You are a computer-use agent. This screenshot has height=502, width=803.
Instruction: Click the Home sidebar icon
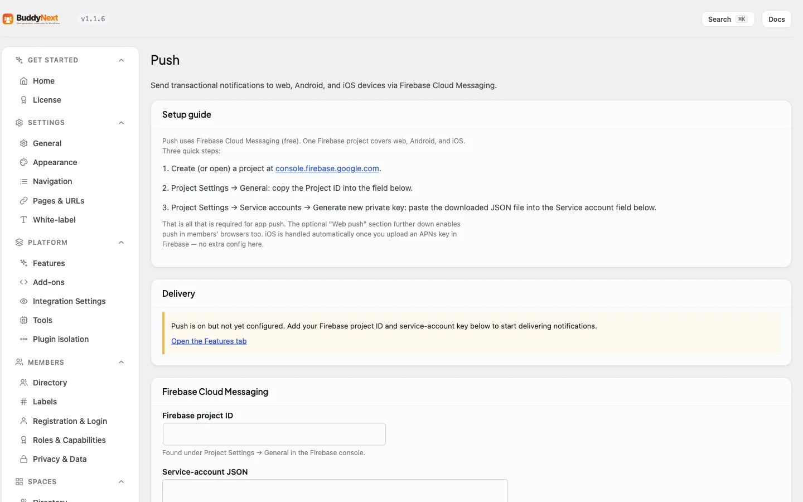(23, 81)
